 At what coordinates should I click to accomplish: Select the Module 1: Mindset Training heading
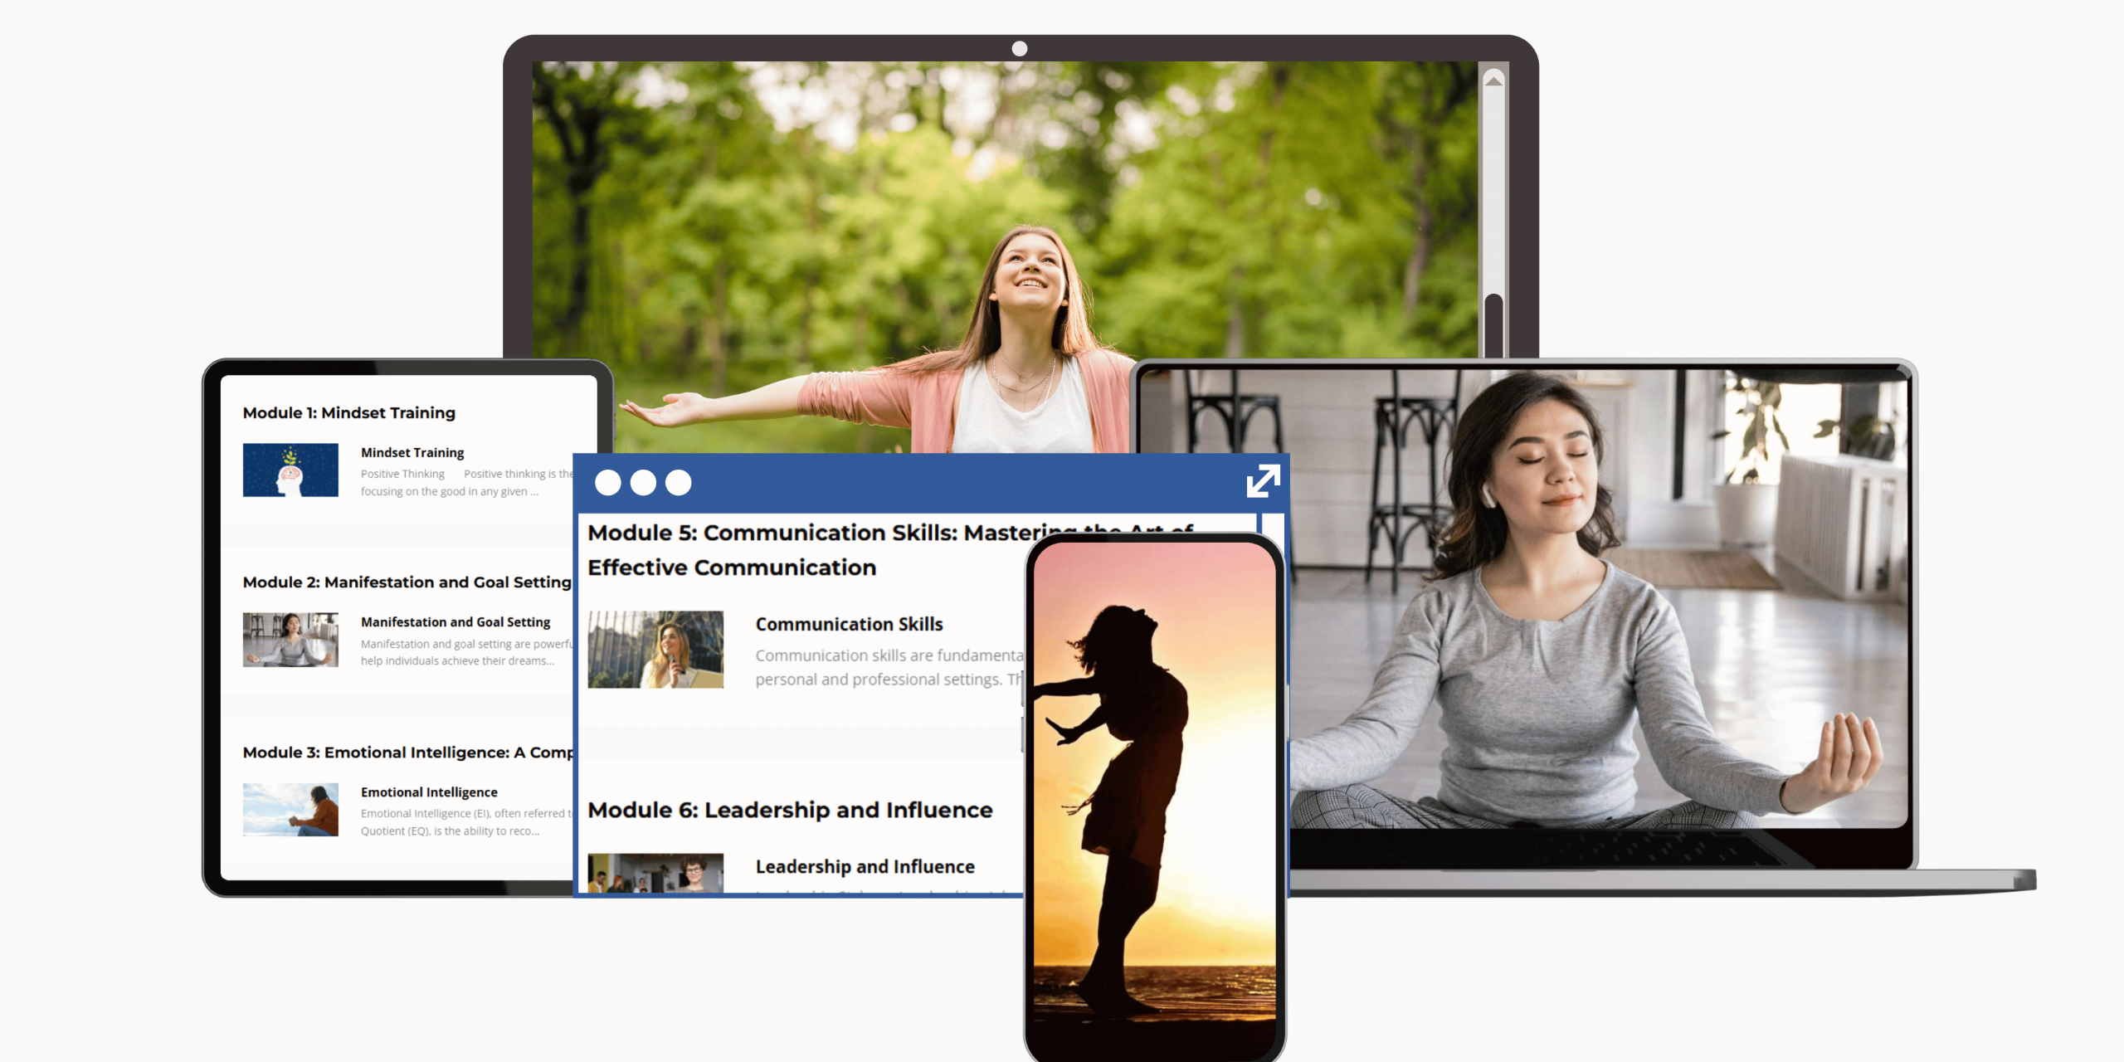348,412
